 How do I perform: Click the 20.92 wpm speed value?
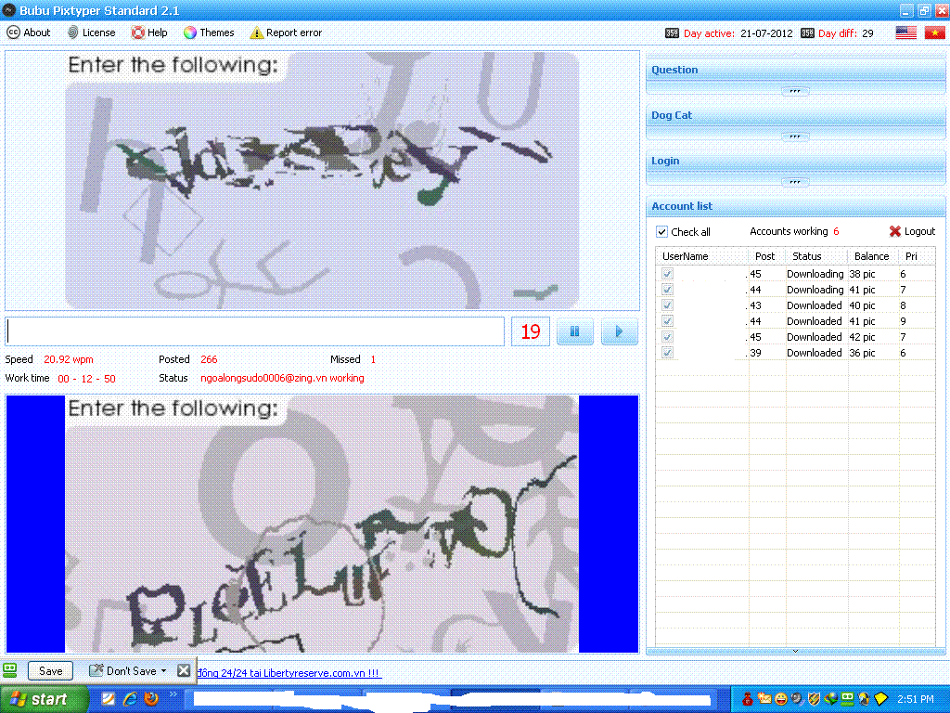[69, 359]
